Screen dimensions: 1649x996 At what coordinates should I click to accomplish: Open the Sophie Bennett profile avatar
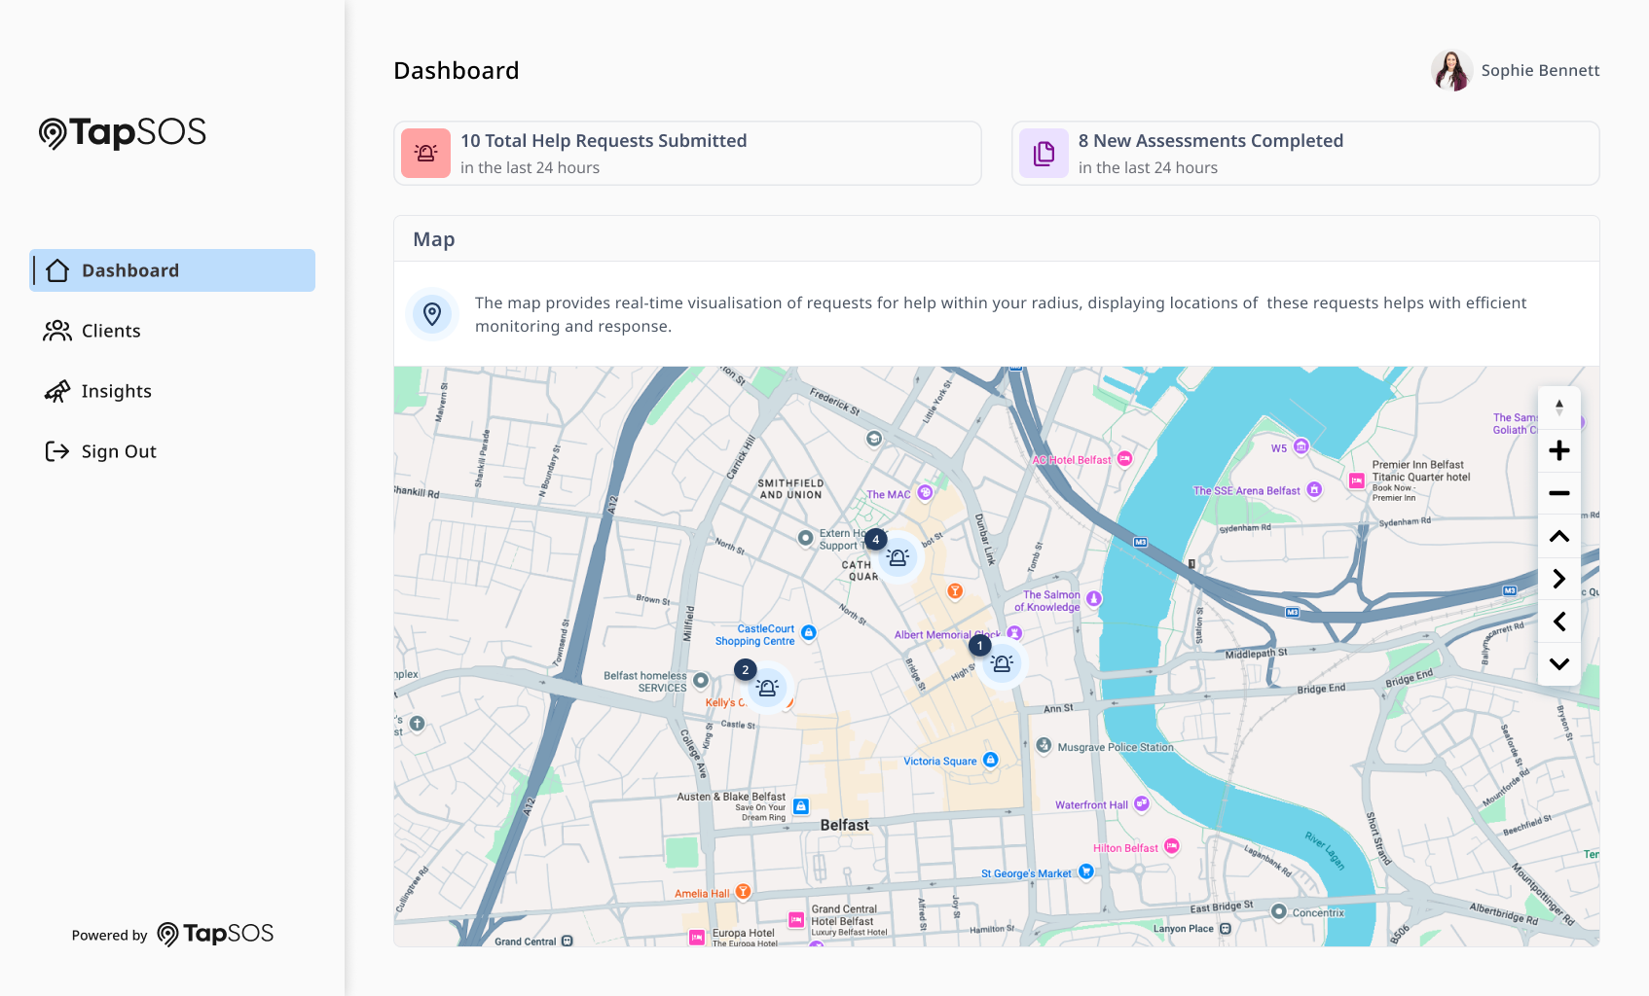pyautogui.click(x=1451, y=70)
